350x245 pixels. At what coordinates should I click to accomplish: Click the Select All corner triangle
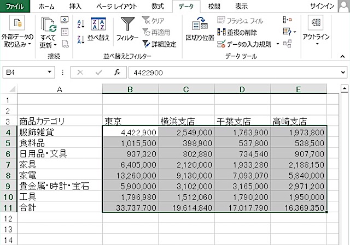pos(13,89)
